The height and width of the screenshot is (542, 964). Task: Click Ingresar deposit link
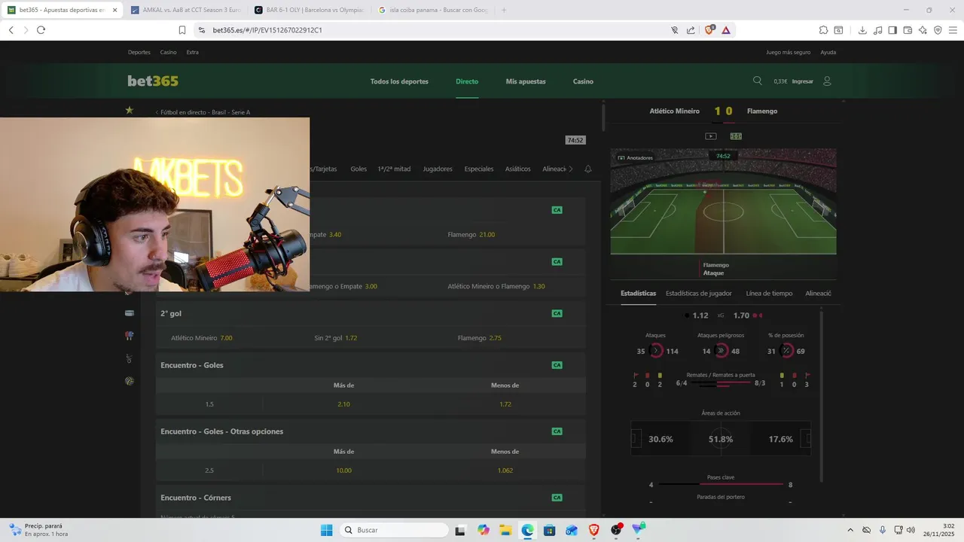803,81
